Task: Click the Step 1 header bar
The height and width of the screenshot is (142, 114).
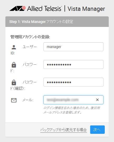Action: click(57, 22)
